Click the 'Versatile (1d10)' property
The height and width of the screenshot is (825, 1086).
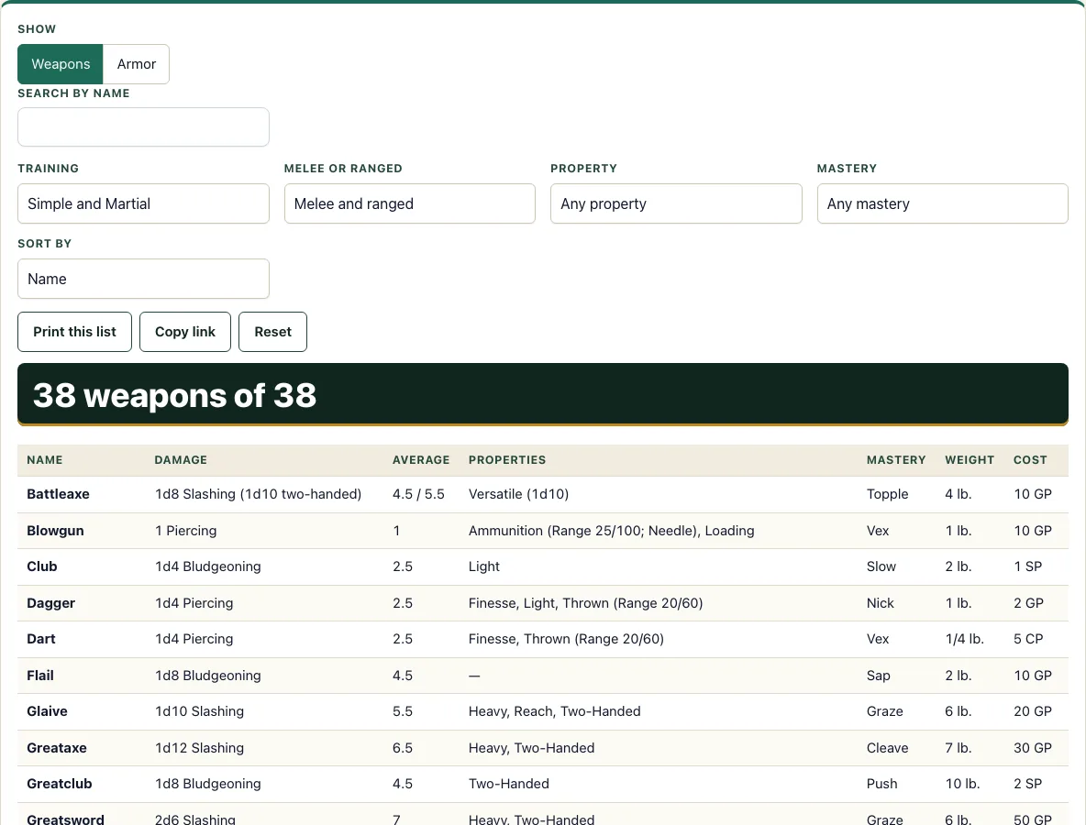tap(519, 494)
